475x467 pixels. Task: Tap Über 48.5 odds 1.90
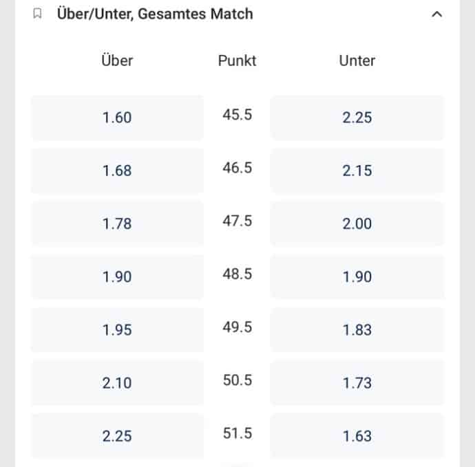pos(117,276)
